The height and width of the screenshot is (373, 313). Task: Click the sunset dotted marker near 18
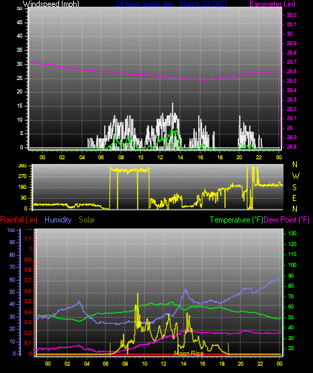coord(228,349)
